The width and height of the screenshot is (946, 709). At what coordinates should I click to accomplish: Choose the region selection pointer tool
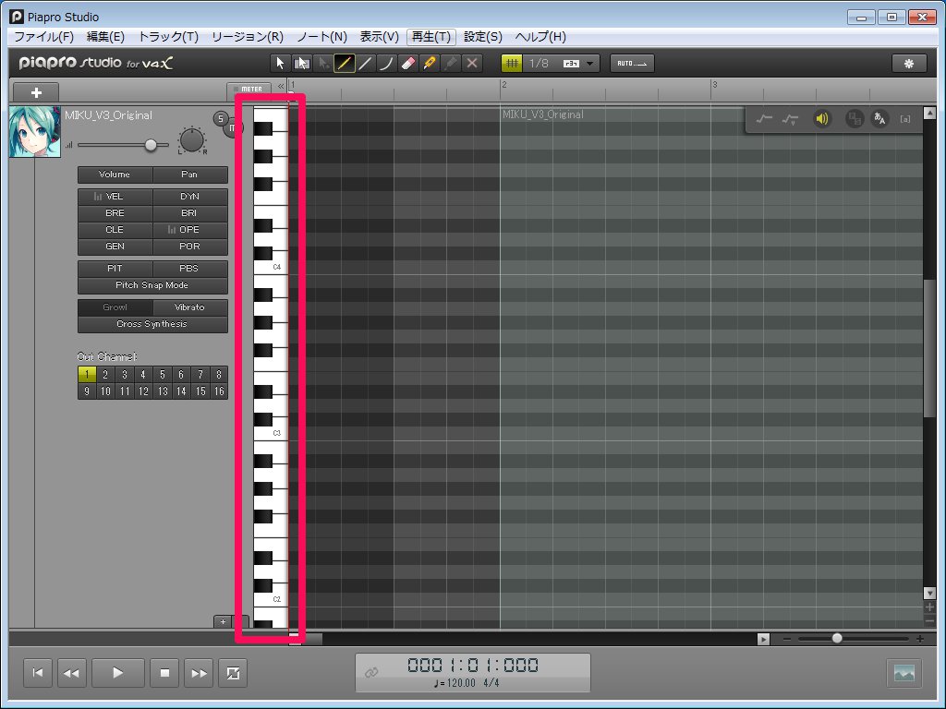click(x=301, y=64)
